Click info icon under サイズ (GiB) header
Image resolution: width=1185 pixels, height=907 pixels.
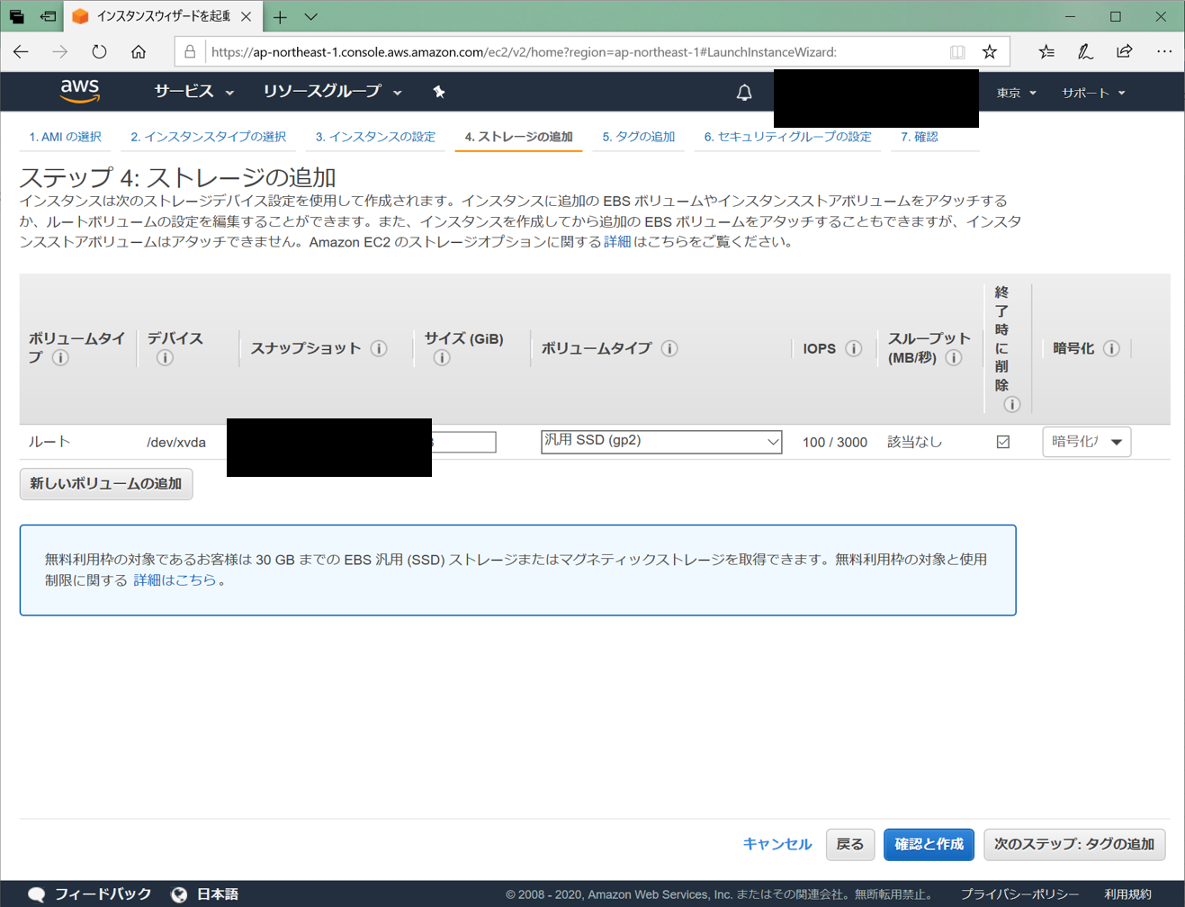point(442,358)
